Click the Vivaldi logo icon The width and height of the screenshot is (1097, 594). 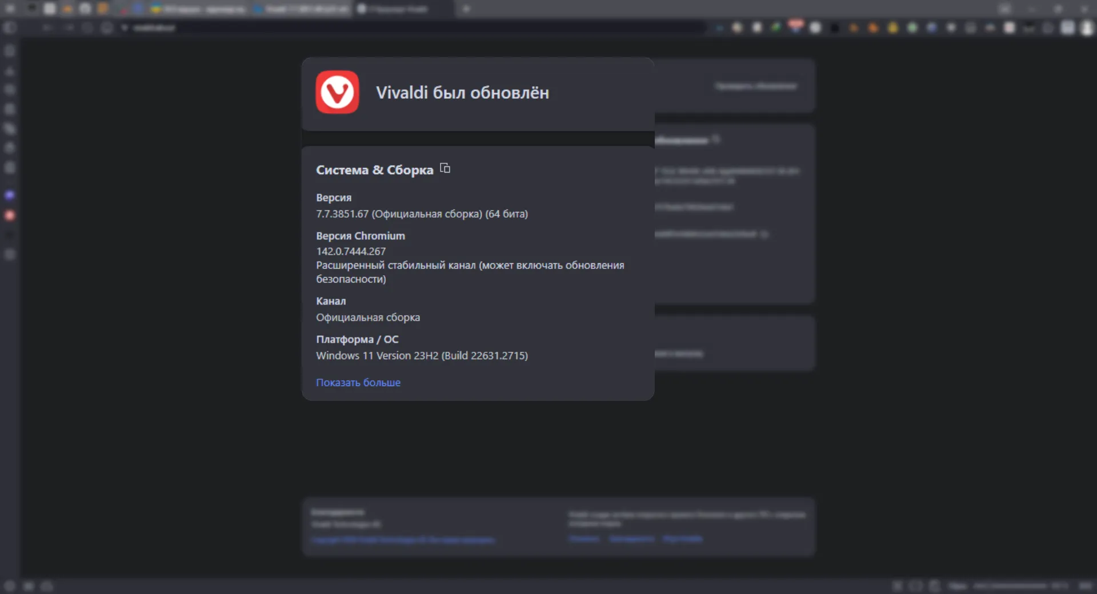coord(337,92)
